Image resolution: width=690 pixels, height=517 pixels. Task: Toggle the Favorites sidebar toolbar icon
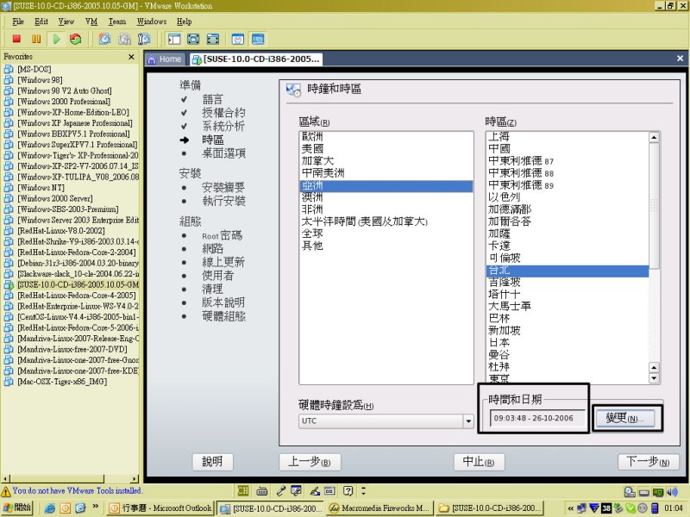click(174, 39)
